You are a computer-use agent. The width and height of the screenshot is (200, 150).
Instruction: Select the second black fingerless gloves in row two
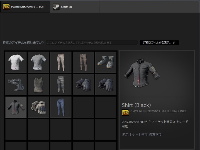click(x=106, y=85)
